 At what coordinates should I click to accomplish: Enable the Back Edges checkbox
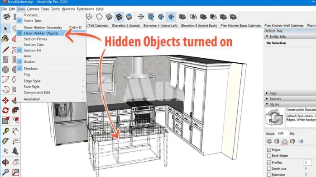pyautogui.click(x=269, y=155)
